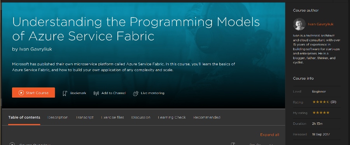Click the Add to Channel label
The width and height of the screenshot is (350, 145).
[x=114, y=93]
